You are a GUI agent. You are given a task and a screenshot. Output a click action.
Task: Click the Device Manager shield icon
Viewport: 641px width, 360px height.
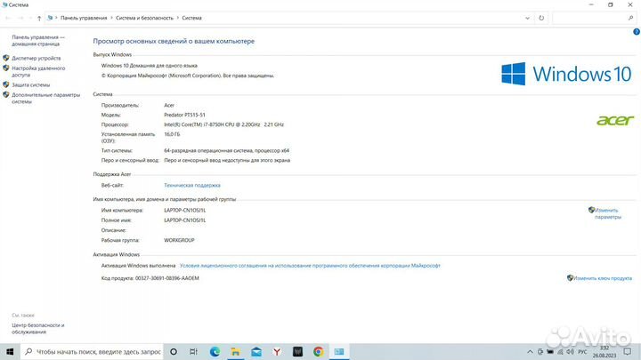click(x=5, y=58)
